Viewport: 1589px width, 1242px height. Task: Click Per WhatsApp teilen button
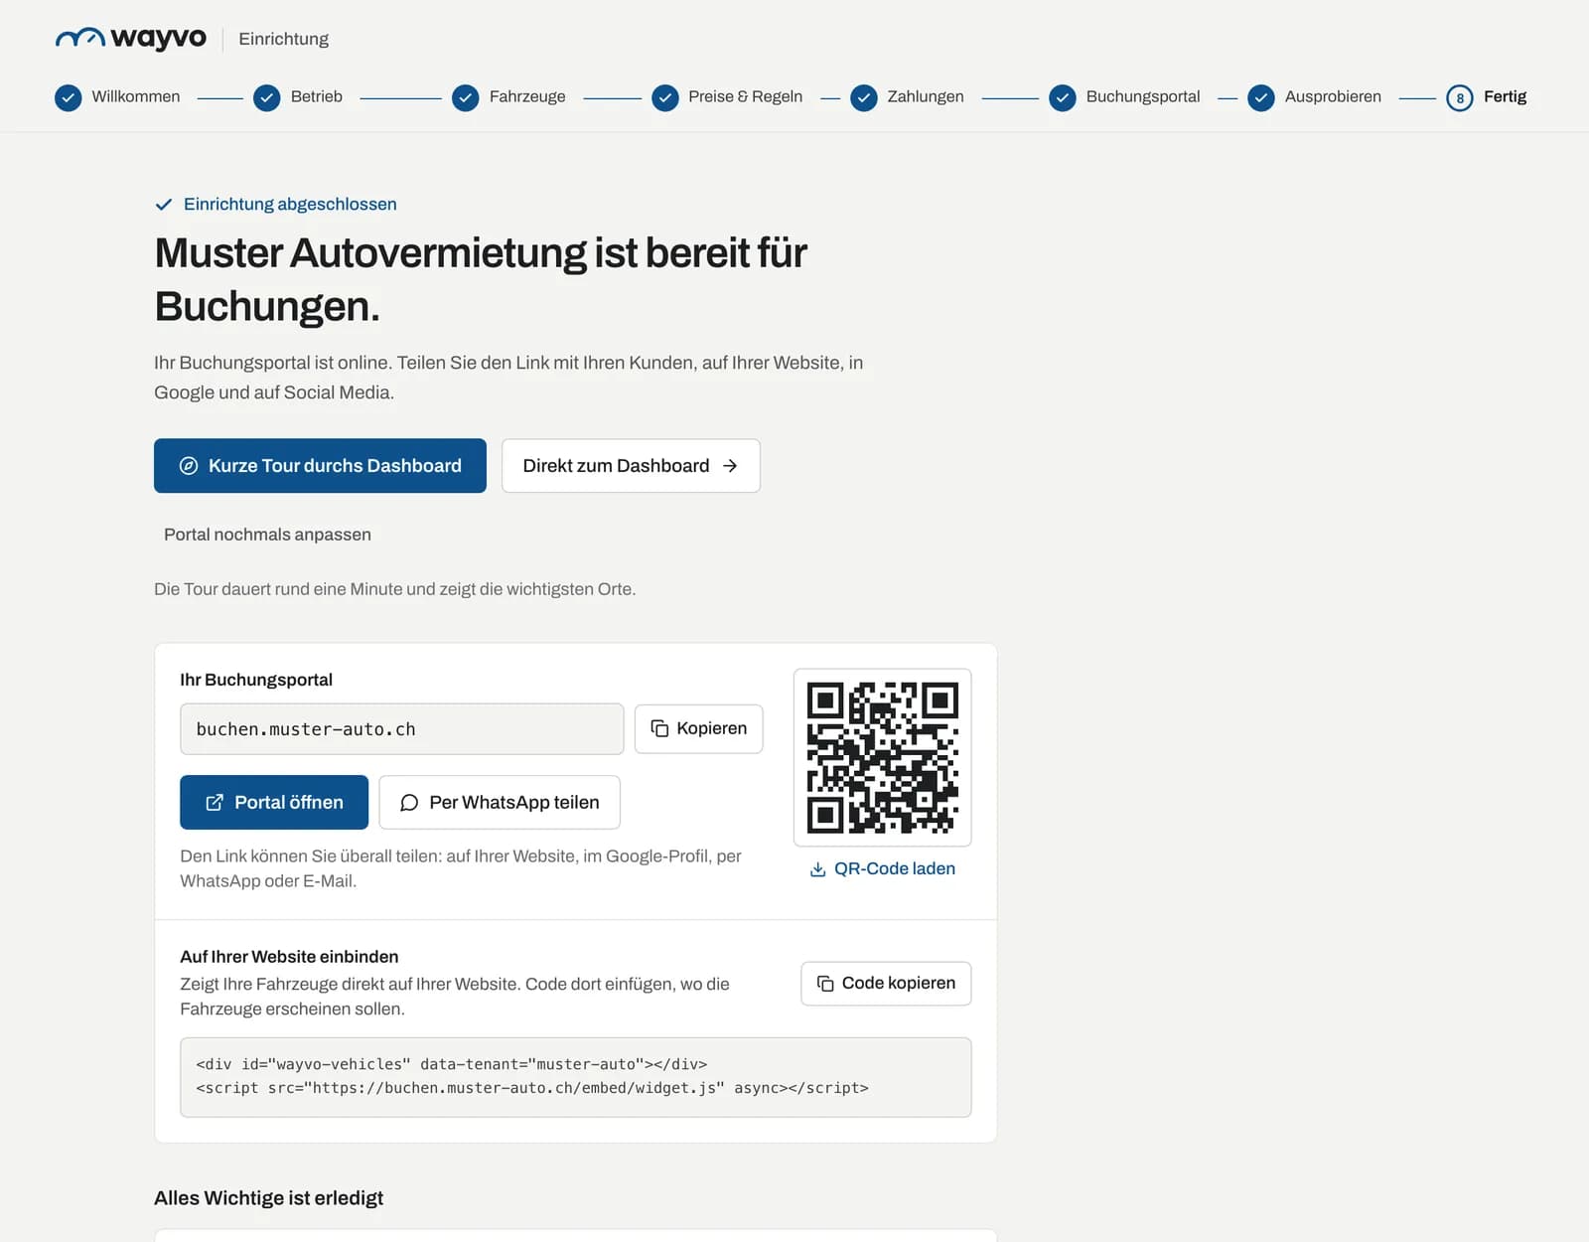coord(500,802)
